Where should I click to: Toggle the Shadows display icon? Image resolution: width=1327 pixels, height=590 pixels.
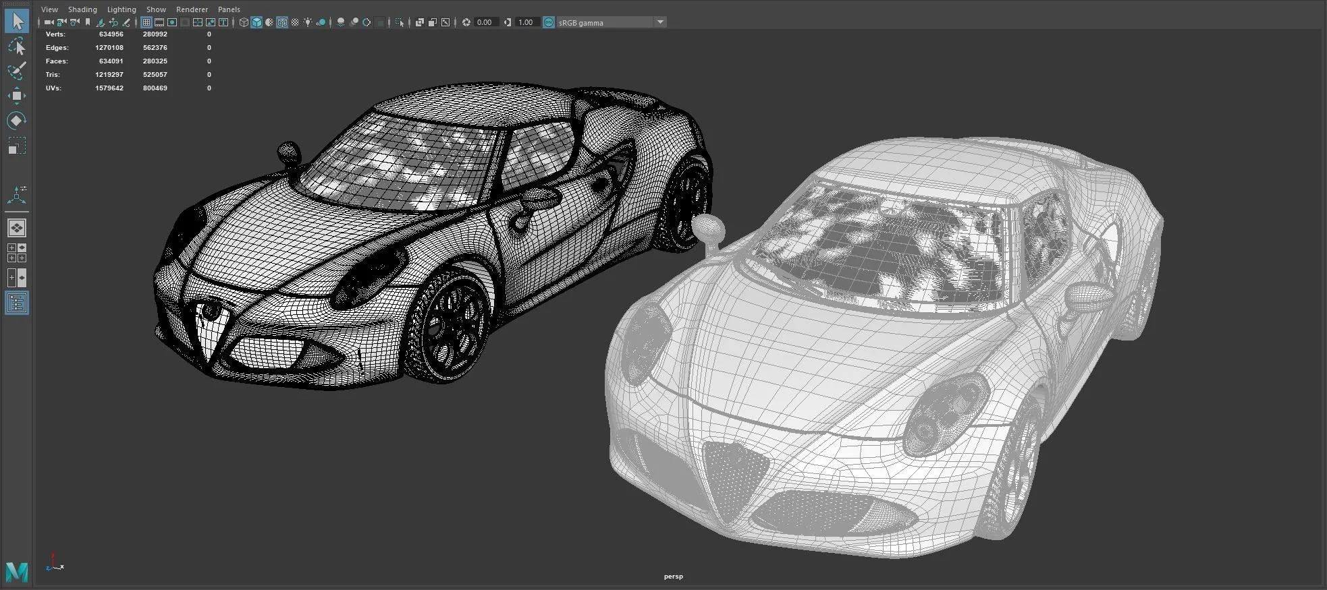321,22
